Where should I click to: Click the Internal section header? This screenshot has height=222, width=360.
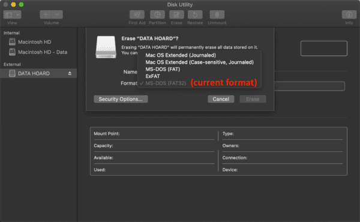(11, 33)
